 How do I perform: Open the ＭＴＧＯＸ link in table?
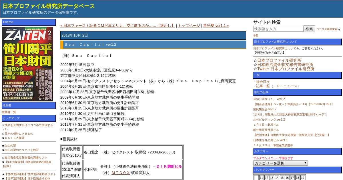(121, 173)
